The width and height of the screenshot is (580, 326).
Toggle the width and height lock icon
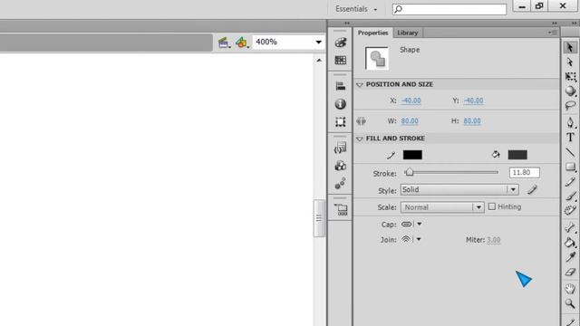(362, 120)
